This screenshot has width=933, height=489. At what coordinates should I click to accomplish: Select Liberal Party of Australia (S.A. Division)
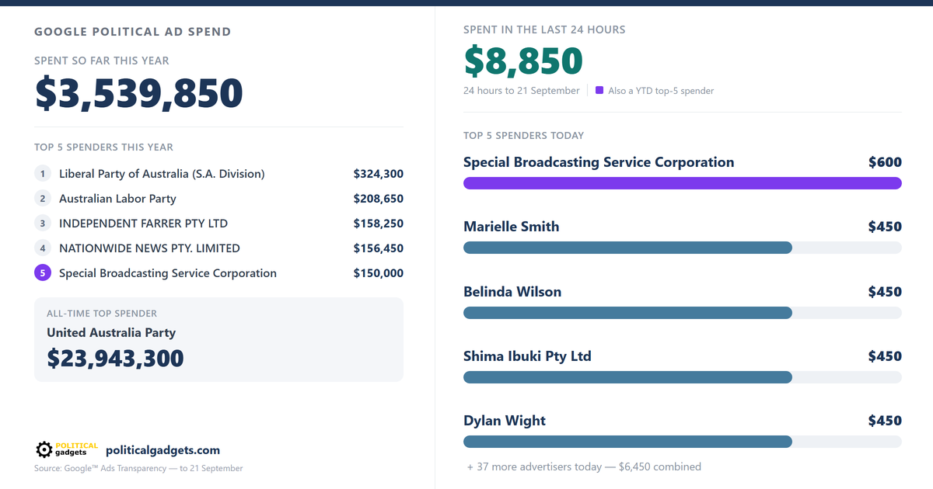[162, 174]
